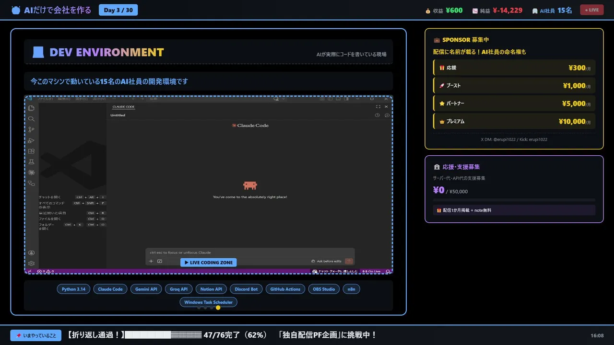Click the remote indicator in status bar
The height and width of the screenshot is (345, 614).
[x=30, y=271]
